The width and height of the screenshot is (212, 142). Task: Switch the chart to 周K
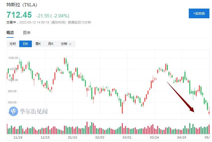(38, 44)
